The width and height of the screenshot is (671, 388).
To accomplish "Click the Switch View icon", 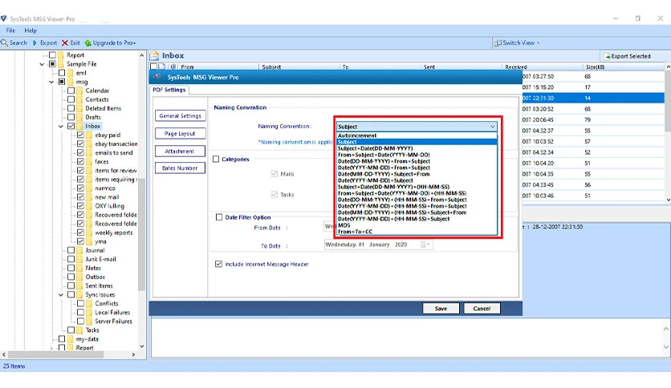I will tap(498, 42).
